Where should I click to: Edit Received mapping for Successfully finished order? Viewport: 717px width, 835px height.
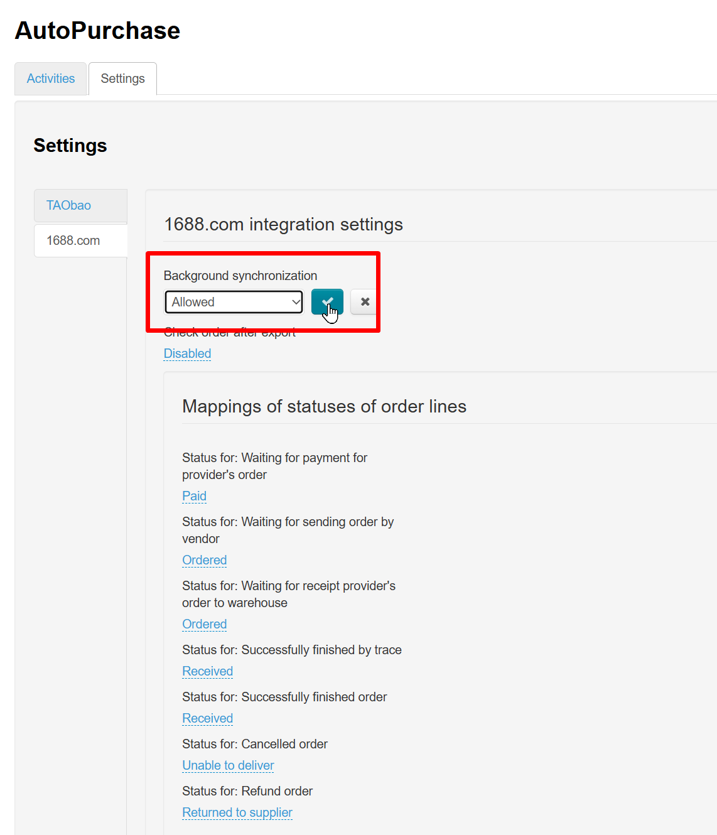click(x=207, y=718)
